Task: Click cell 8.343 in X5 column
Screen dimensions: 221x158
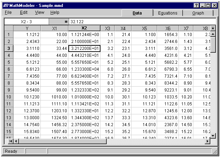Action: [144, 83]
